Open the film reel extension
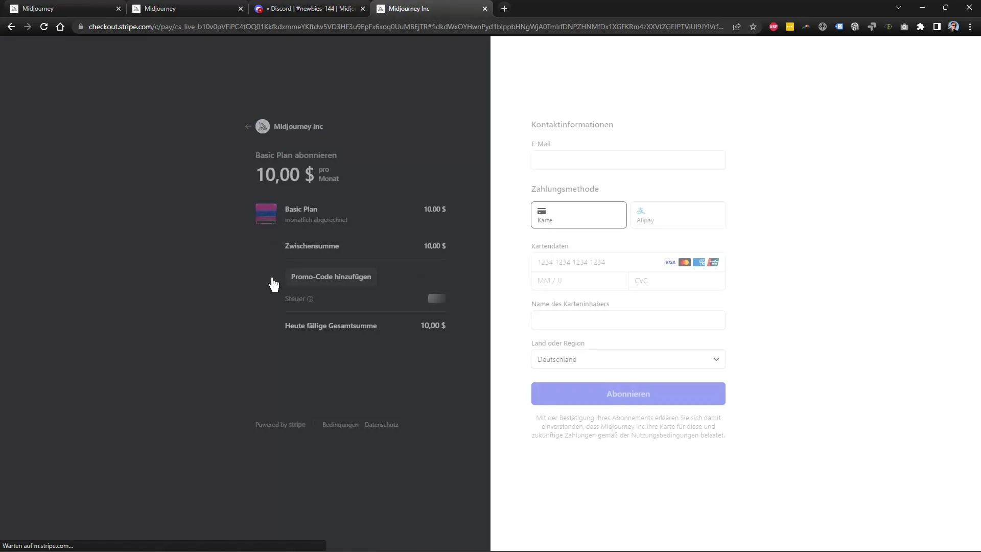 [x=855, y=27]
